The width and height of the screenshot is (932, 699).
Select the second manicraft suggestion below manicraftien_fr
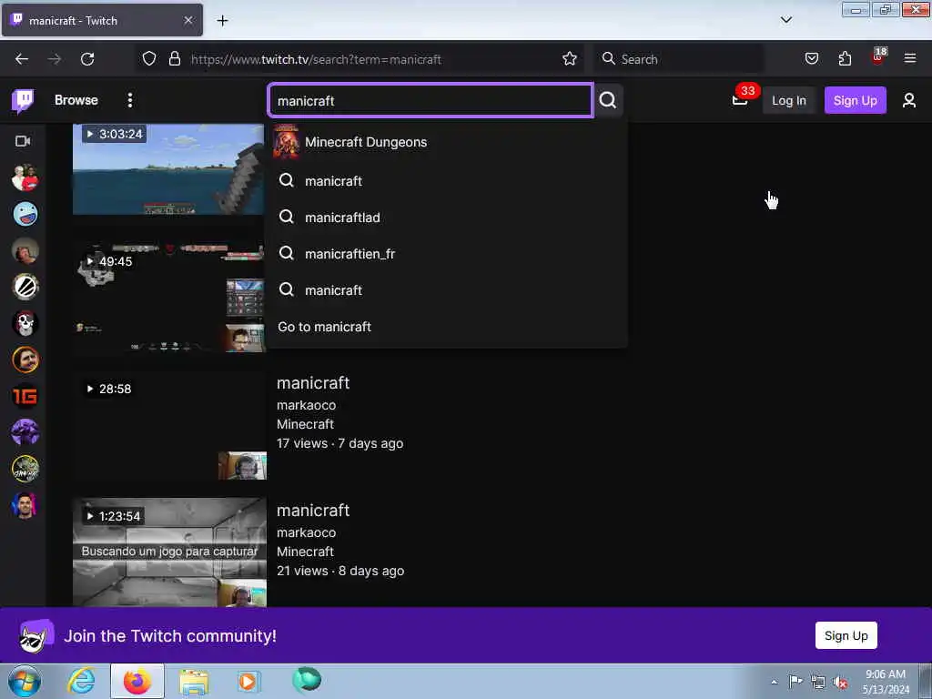(446, 290)
